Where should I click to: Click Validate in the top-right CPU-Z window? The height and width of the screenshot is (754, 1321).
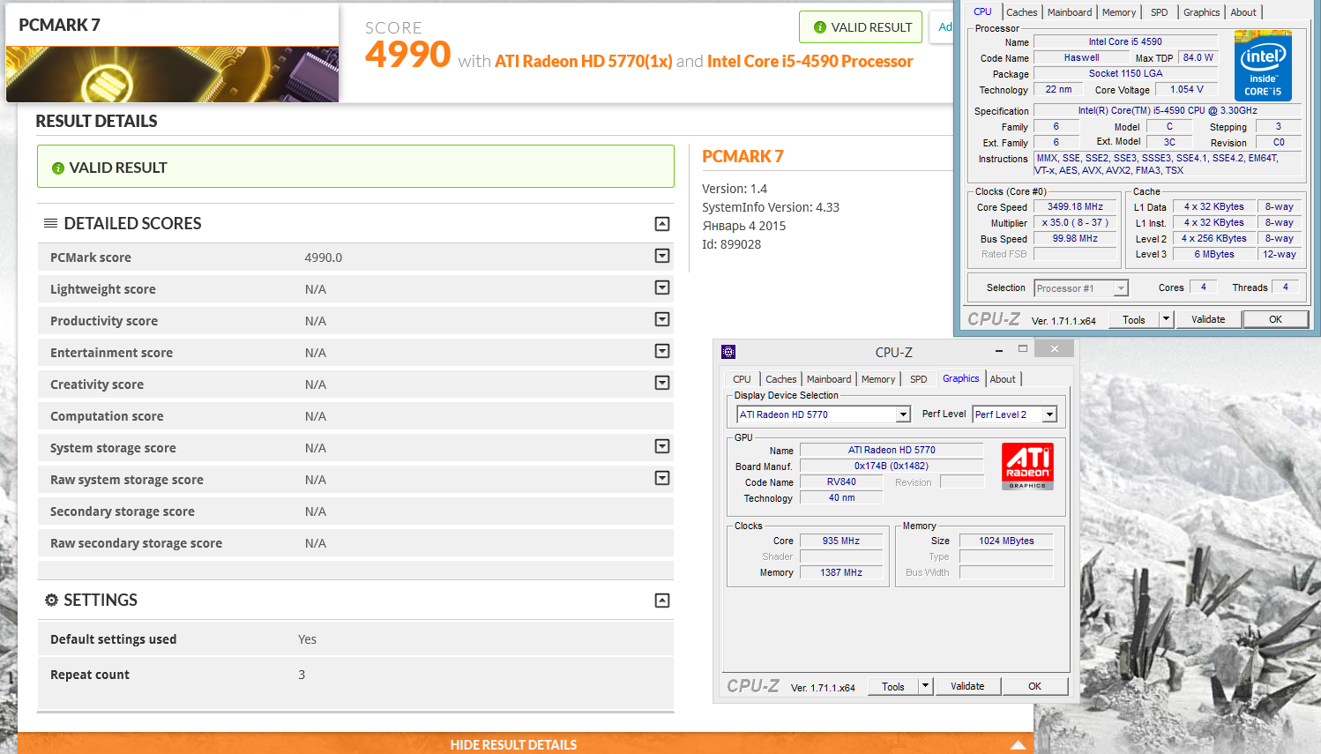[1208, 319]
